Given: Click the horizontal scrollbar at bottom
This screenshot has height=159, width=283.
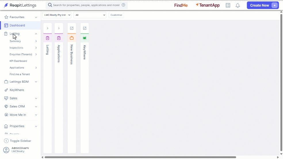Looking at the screenshot, I should [x=140, y=157].
